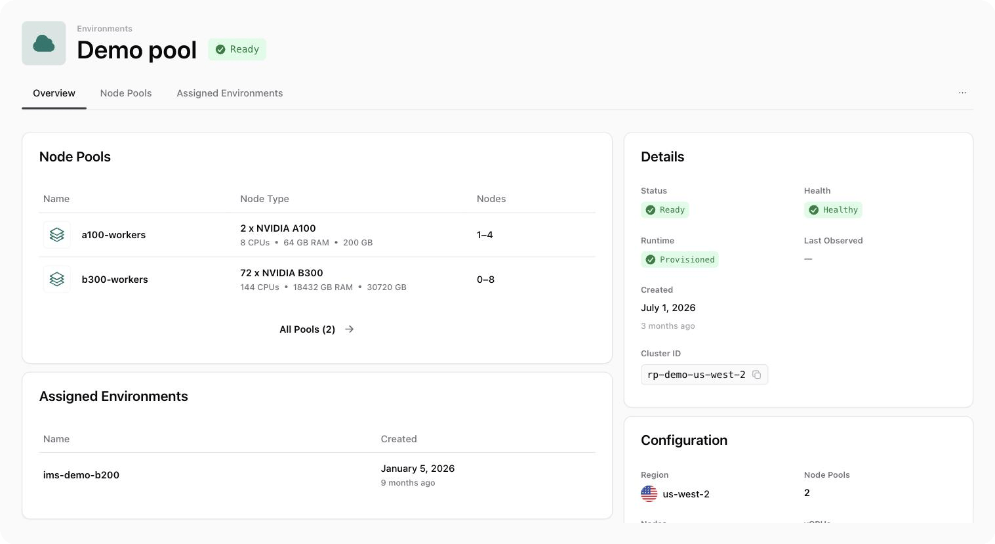Click the Ready badge beside the title
995x544 pixels.
pos(237,49)
